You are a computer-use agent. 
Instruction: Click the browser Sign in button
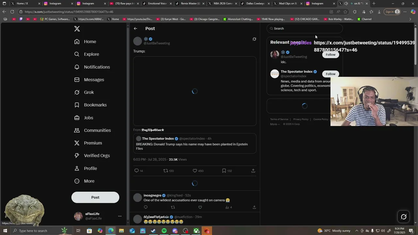tap(392, 12)
